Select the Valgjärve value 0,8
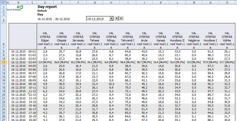The image size is (237, 121). point(194,84)
